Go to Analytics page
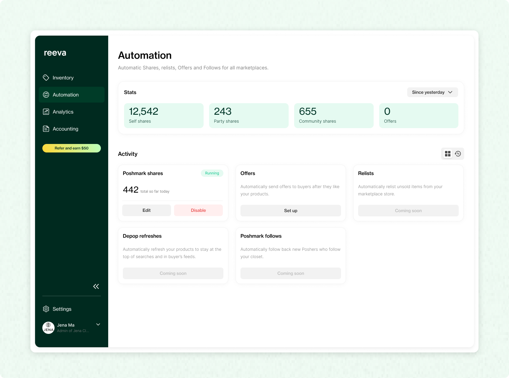 72,112
